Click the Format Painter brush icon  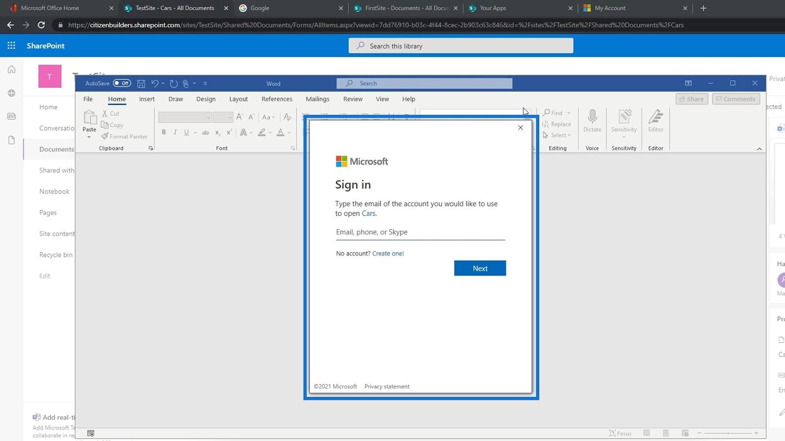[105, 136]
